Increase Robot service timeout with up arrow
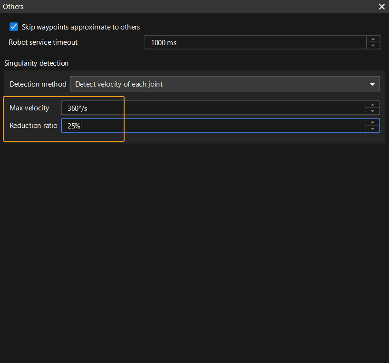This screenshot has height=363, width=389. pos(373,39)
